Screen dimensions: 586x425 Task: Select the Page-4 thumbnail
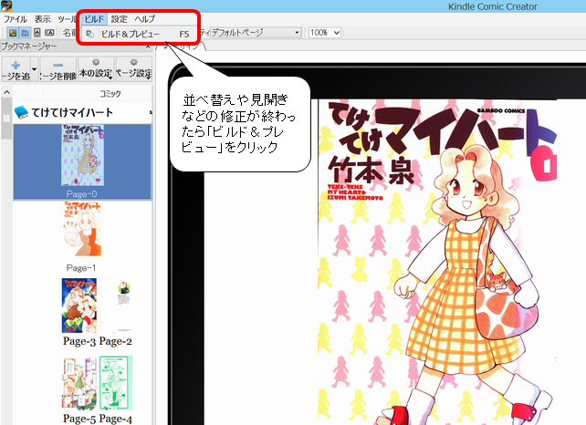click(x=116, y=383)
